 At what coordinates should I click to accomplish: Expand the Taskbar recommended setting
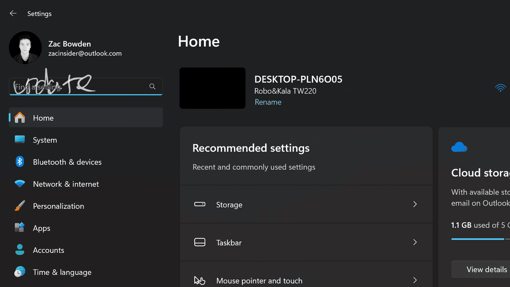tap(306, 242)
